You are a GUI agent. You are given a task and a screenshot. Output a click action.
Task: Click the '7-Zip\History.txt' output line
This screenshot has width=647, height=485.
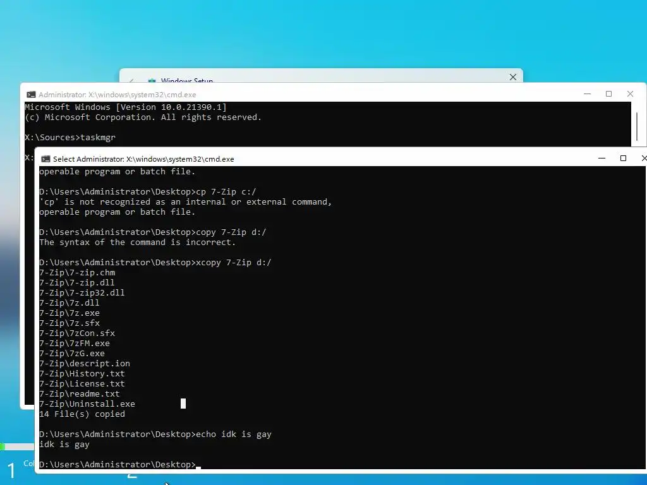[x=82, y=374]
